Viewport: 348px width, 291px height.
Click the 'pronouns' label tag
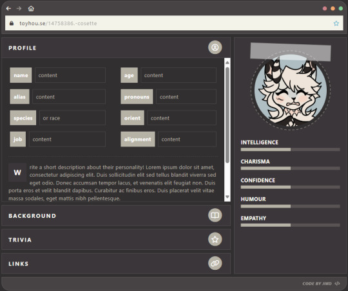(x=137, y=97)
